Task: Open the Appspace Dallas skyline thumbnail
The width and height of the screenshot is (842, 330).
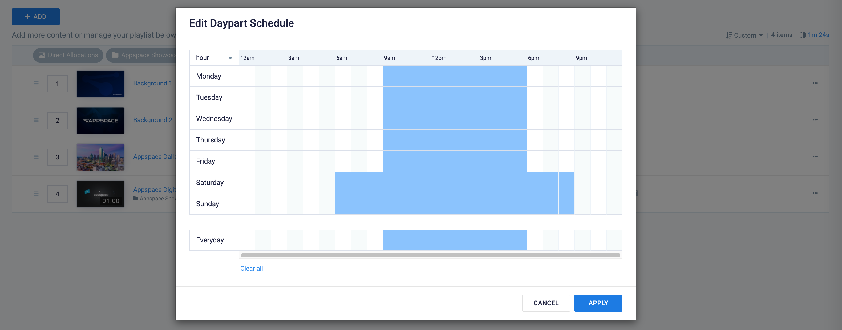Action: pos(100,157)
